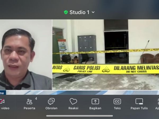Tap the home indicator bar at bottom

pos(79,116)
